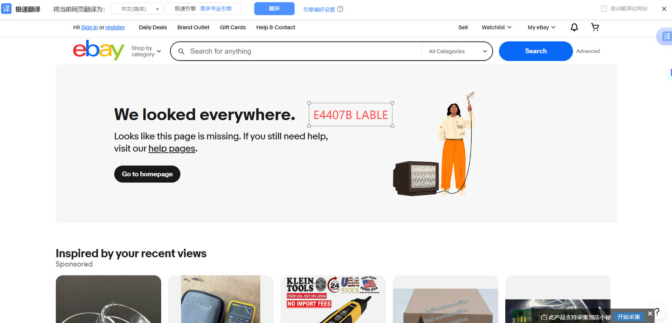
Task: Click the blue Search button
Action: click(x=535, y=51)
